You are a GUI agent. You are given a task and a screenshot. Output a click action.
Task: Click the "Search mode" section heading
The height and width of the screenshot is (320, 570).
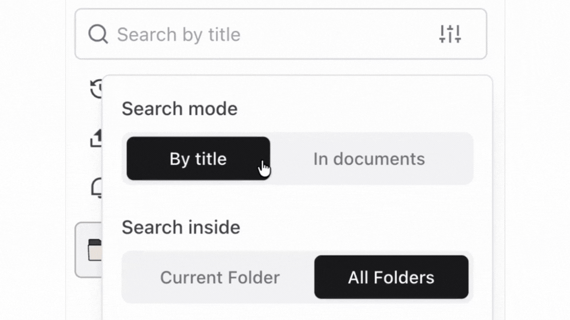tap(179, 109)
